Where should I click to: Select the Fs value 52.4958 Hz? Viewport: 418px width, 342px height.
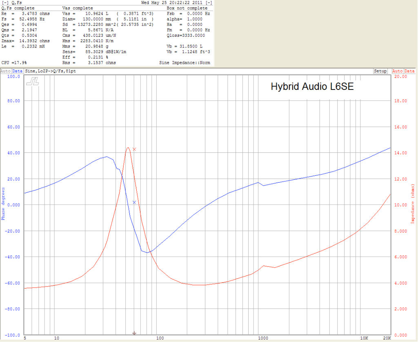tap(32, 19)
